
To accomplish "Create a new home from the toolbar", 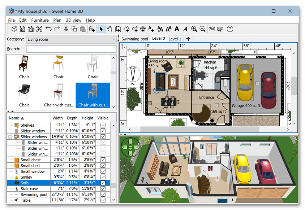I will (x=14, y=29).
